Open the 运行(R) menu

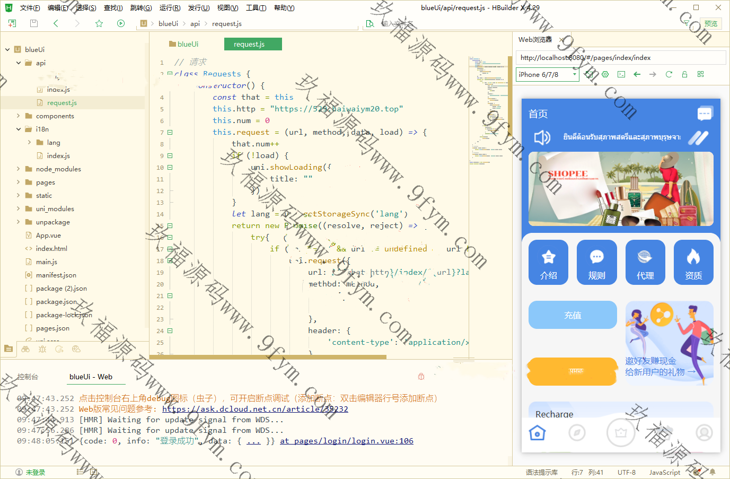tap(170, 7)
